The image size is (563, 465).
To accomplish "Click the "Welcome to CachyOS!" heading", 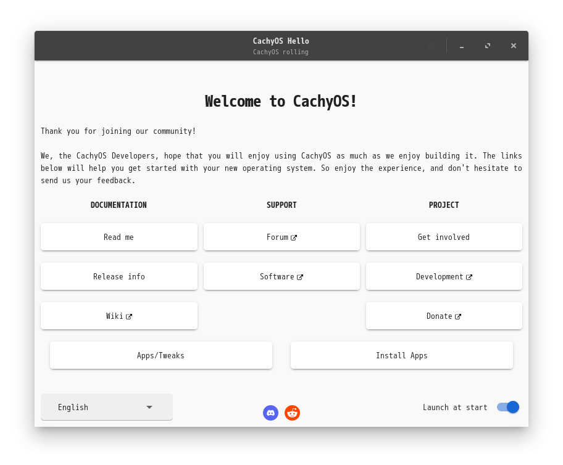I will point(281,101).
